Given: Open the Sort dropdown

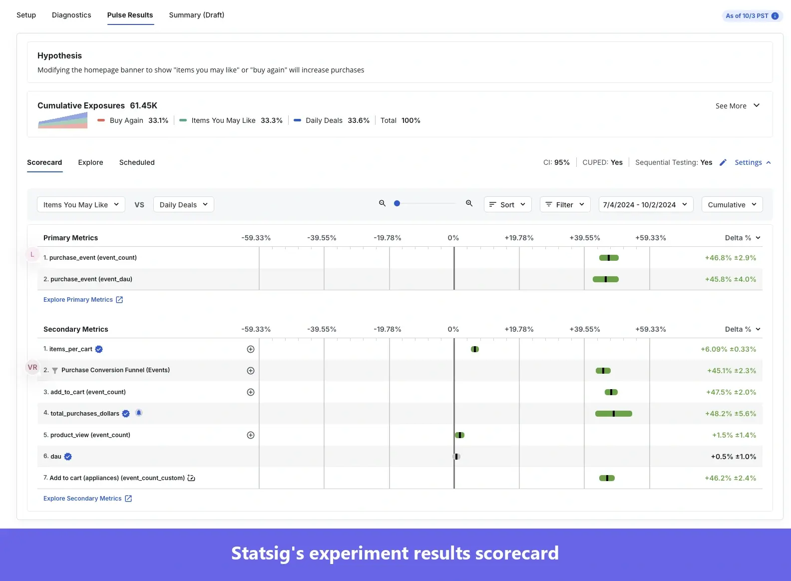Looking at the screenshot, I should coord(507,204).
